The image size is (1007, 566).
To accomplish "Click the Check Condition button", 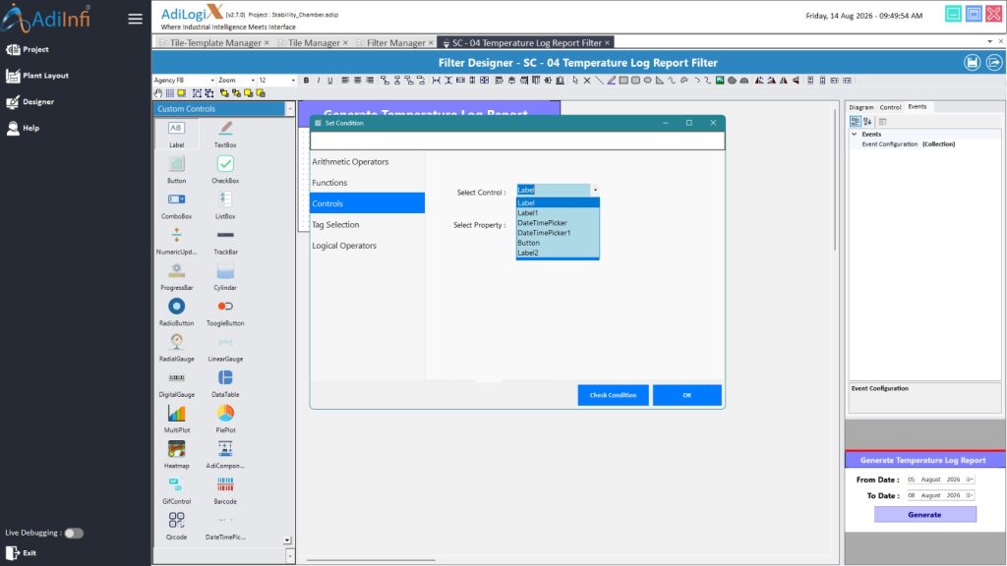I will [x=613, y=395].
